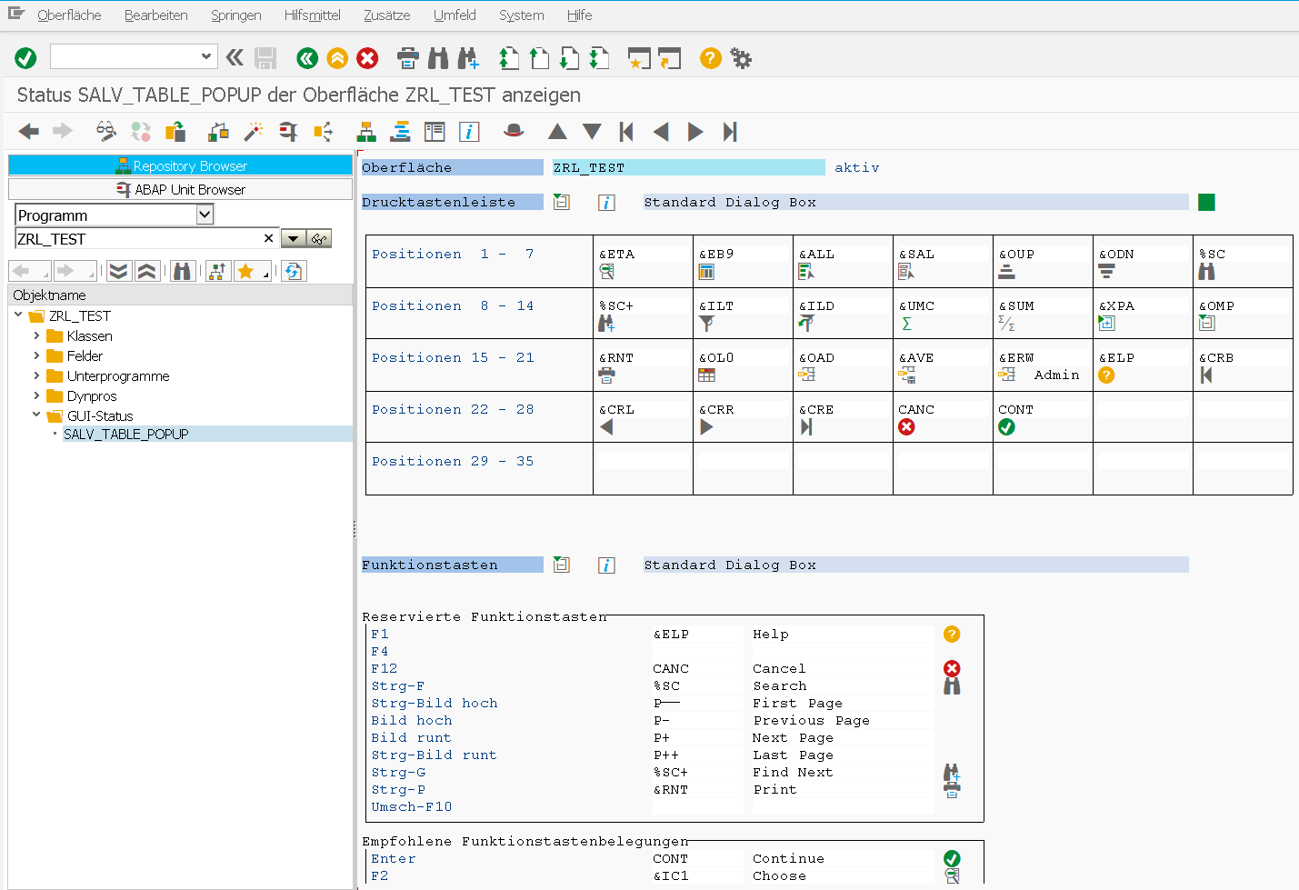The image size is (1299, 890).
Task: Click the solid down triangle in application toolbar
Action: 592,132
